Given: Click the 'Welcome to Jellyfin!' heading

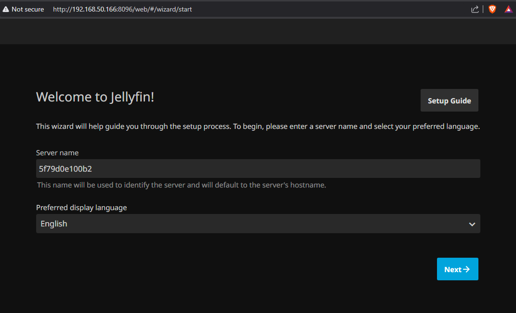Looking at the screenshot, I should click(95, 97).
